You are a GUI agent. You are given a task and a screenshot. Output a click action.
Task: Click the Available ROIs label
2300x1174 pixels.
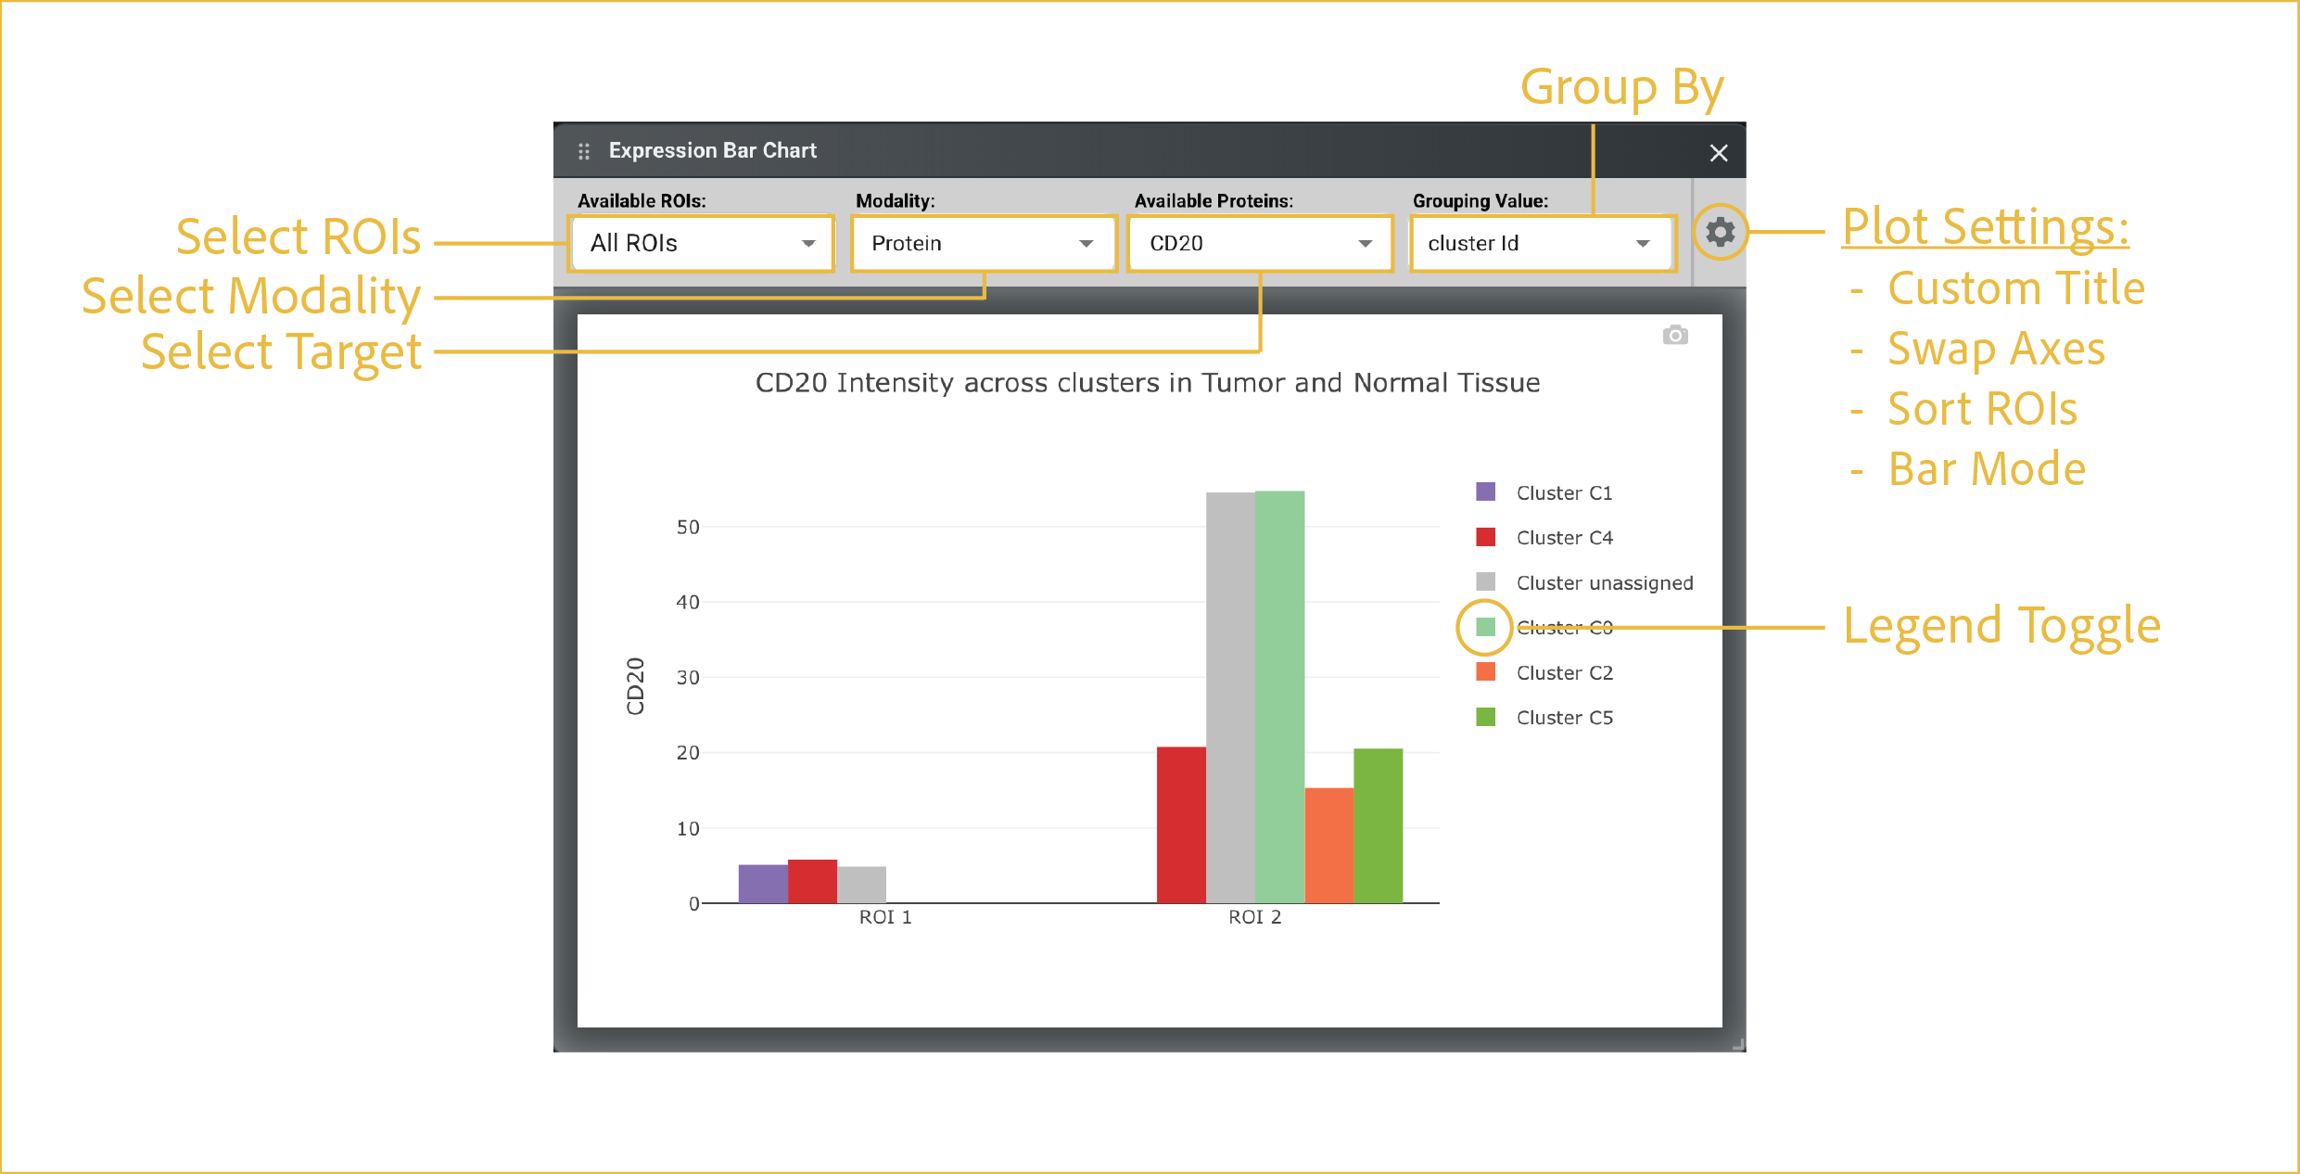click(642, 200)
